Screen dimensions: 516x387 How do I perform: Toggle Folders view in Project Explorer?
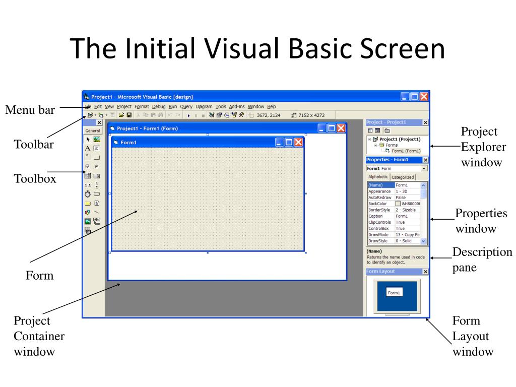click(x=388, y=131)
